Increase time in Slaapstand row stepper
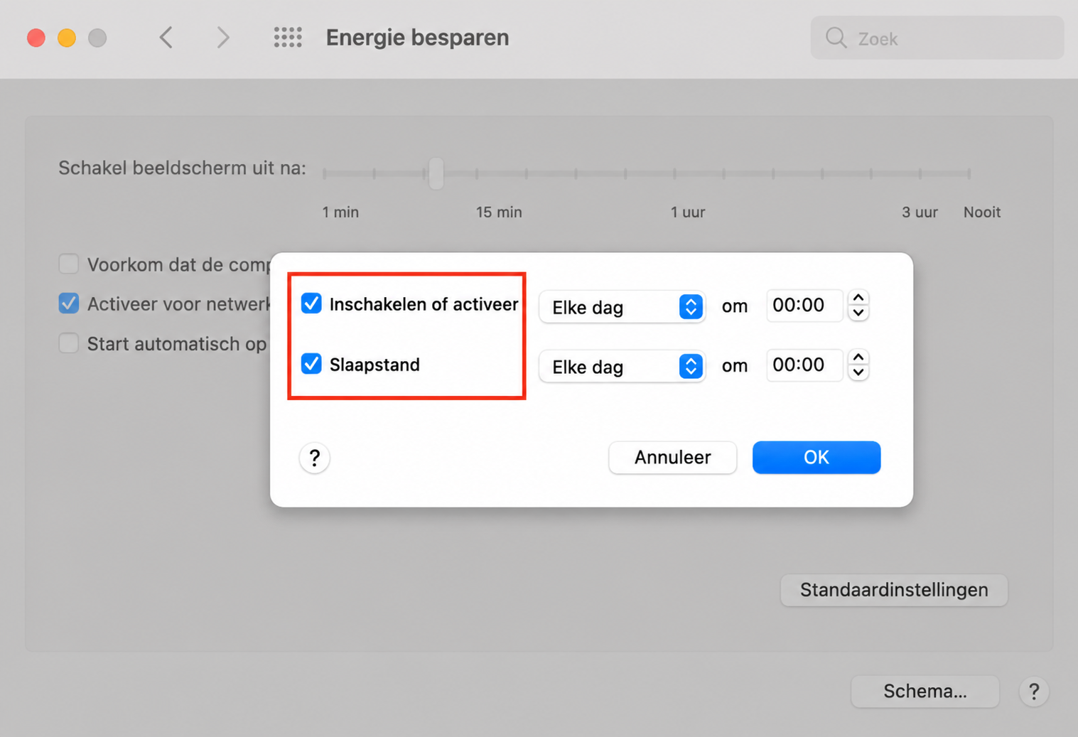1078x737 pixels. click(858, 357)
